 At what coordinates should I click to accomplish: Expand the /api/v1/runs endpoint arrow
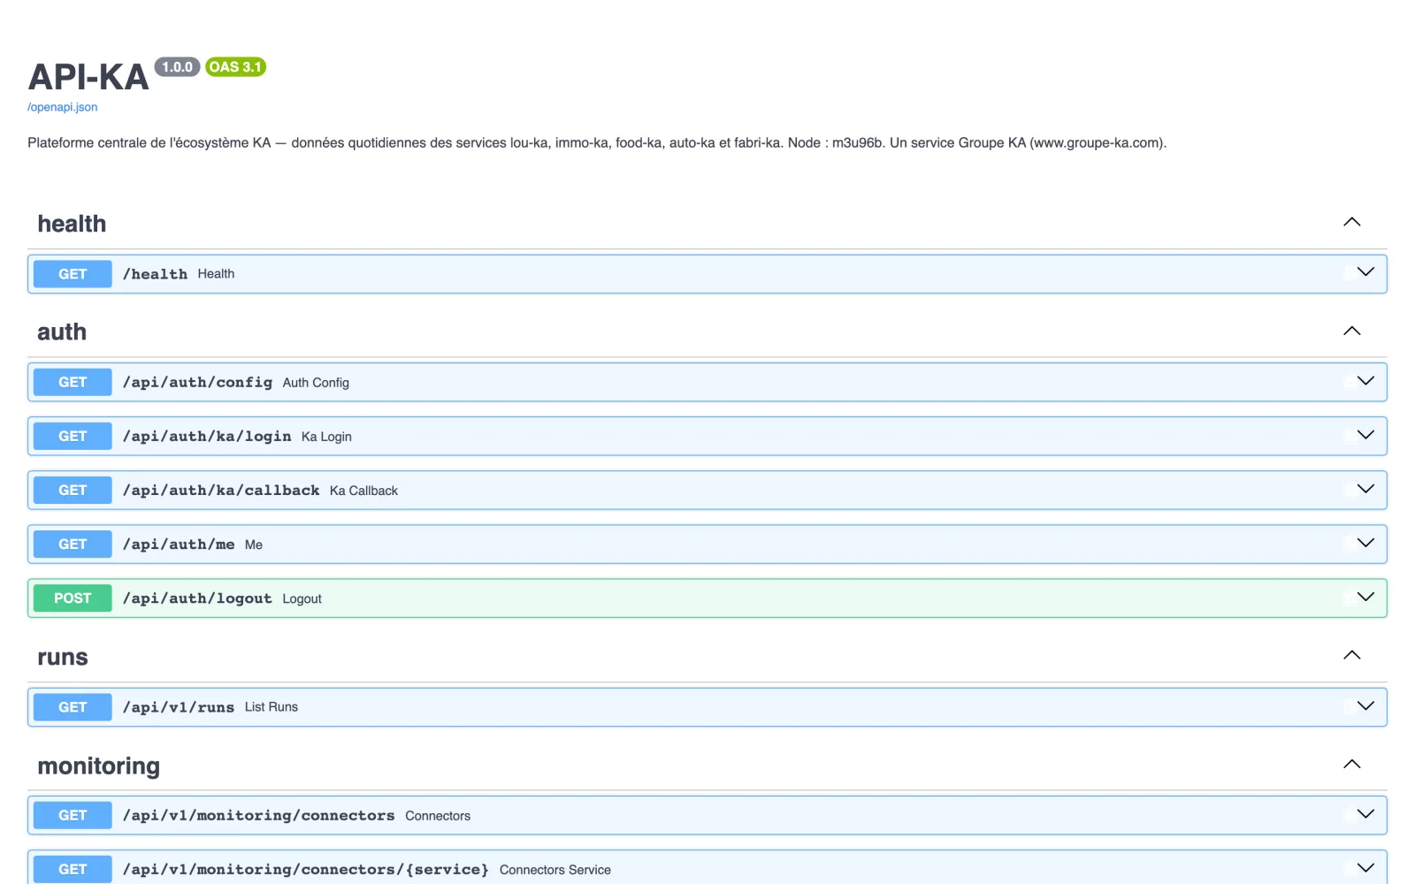click(x=1365, y=705)
